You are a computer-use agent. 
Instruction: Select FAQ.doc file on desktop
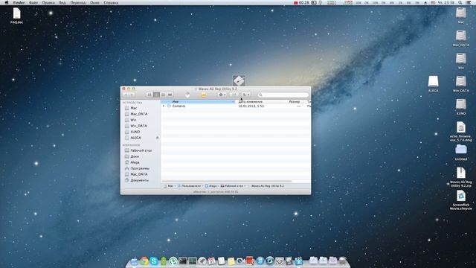coord(16,16)
